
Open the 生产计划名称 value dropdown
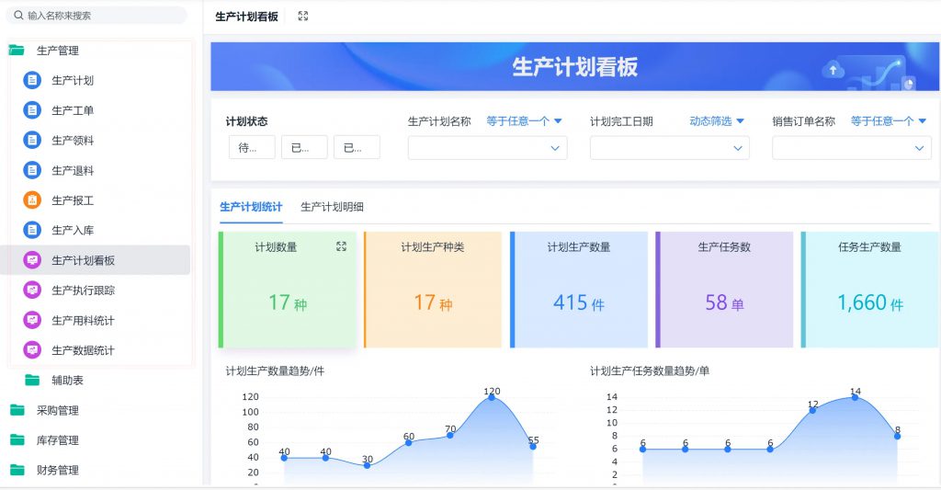(x=487, y=148)
